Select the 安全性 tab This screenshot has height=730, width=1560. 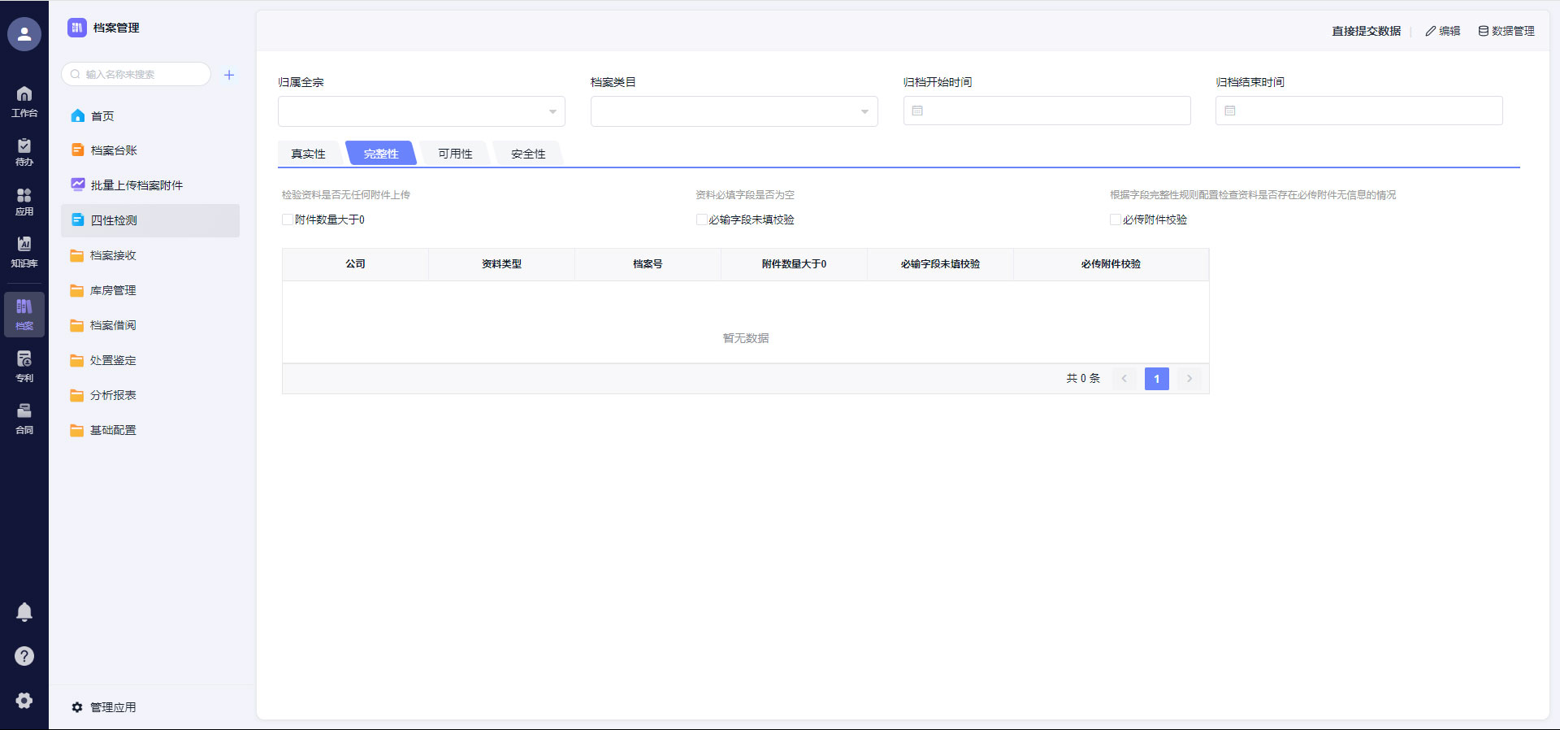click(x=528, y=154)
